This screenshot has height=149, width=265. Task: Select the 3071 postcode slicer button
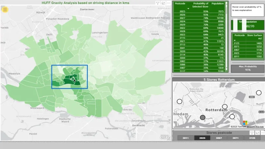[236, 138]
